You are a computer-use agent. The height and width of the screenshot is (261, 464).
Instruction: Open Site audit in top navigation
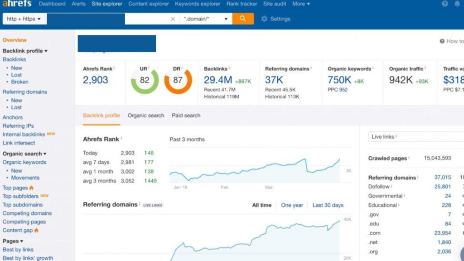(x=275, y=4)
